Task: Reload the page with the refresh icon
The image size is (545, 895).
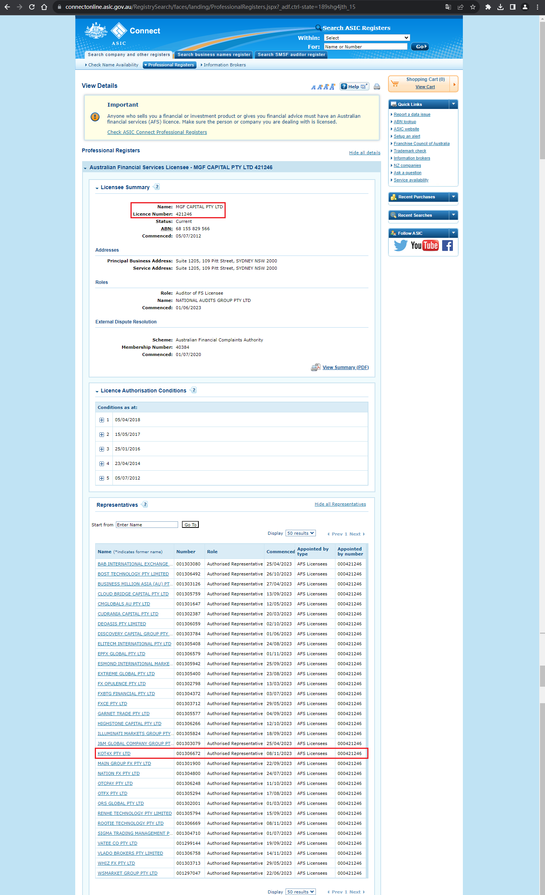Action: pyautogui.click(x=32, y=7)
